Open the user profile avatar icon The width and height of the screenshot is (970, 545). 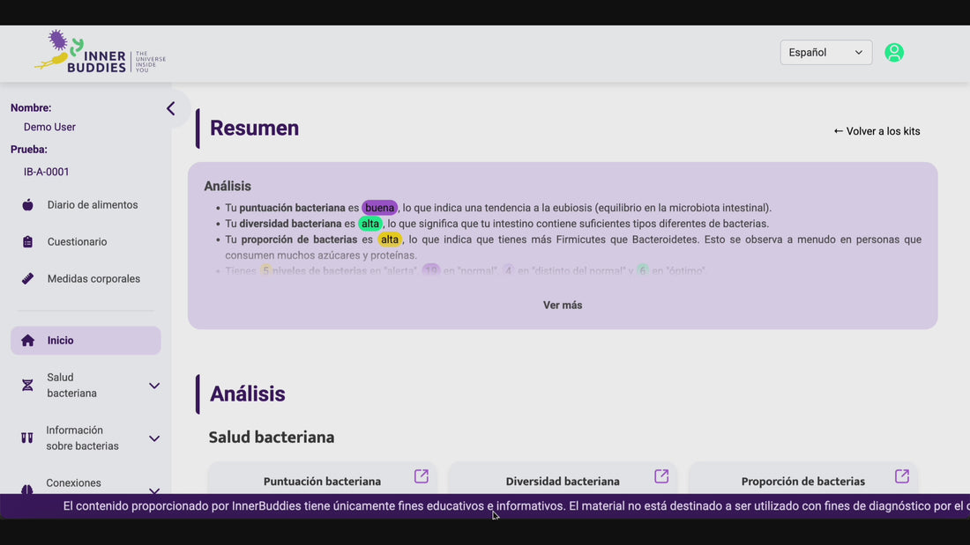[894, 53]
